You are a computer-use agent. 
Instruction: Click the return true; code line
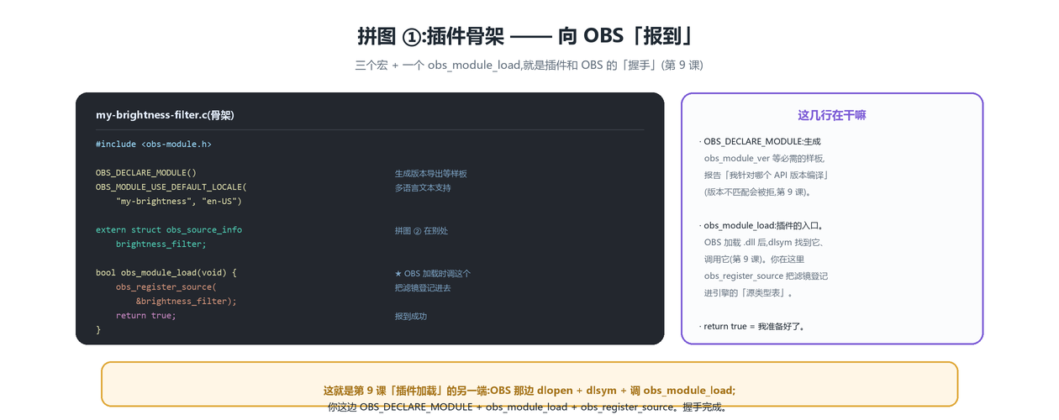[x=146, y=316]
